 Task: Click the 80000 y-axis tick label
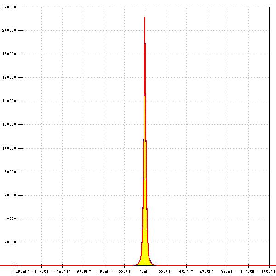[x=10, y=172]
